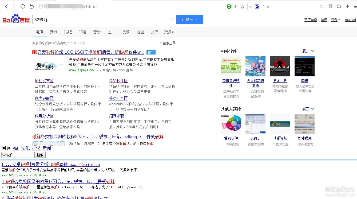
Task: Open the 精睿论坛 link
Action: click(x=280, y=138)
